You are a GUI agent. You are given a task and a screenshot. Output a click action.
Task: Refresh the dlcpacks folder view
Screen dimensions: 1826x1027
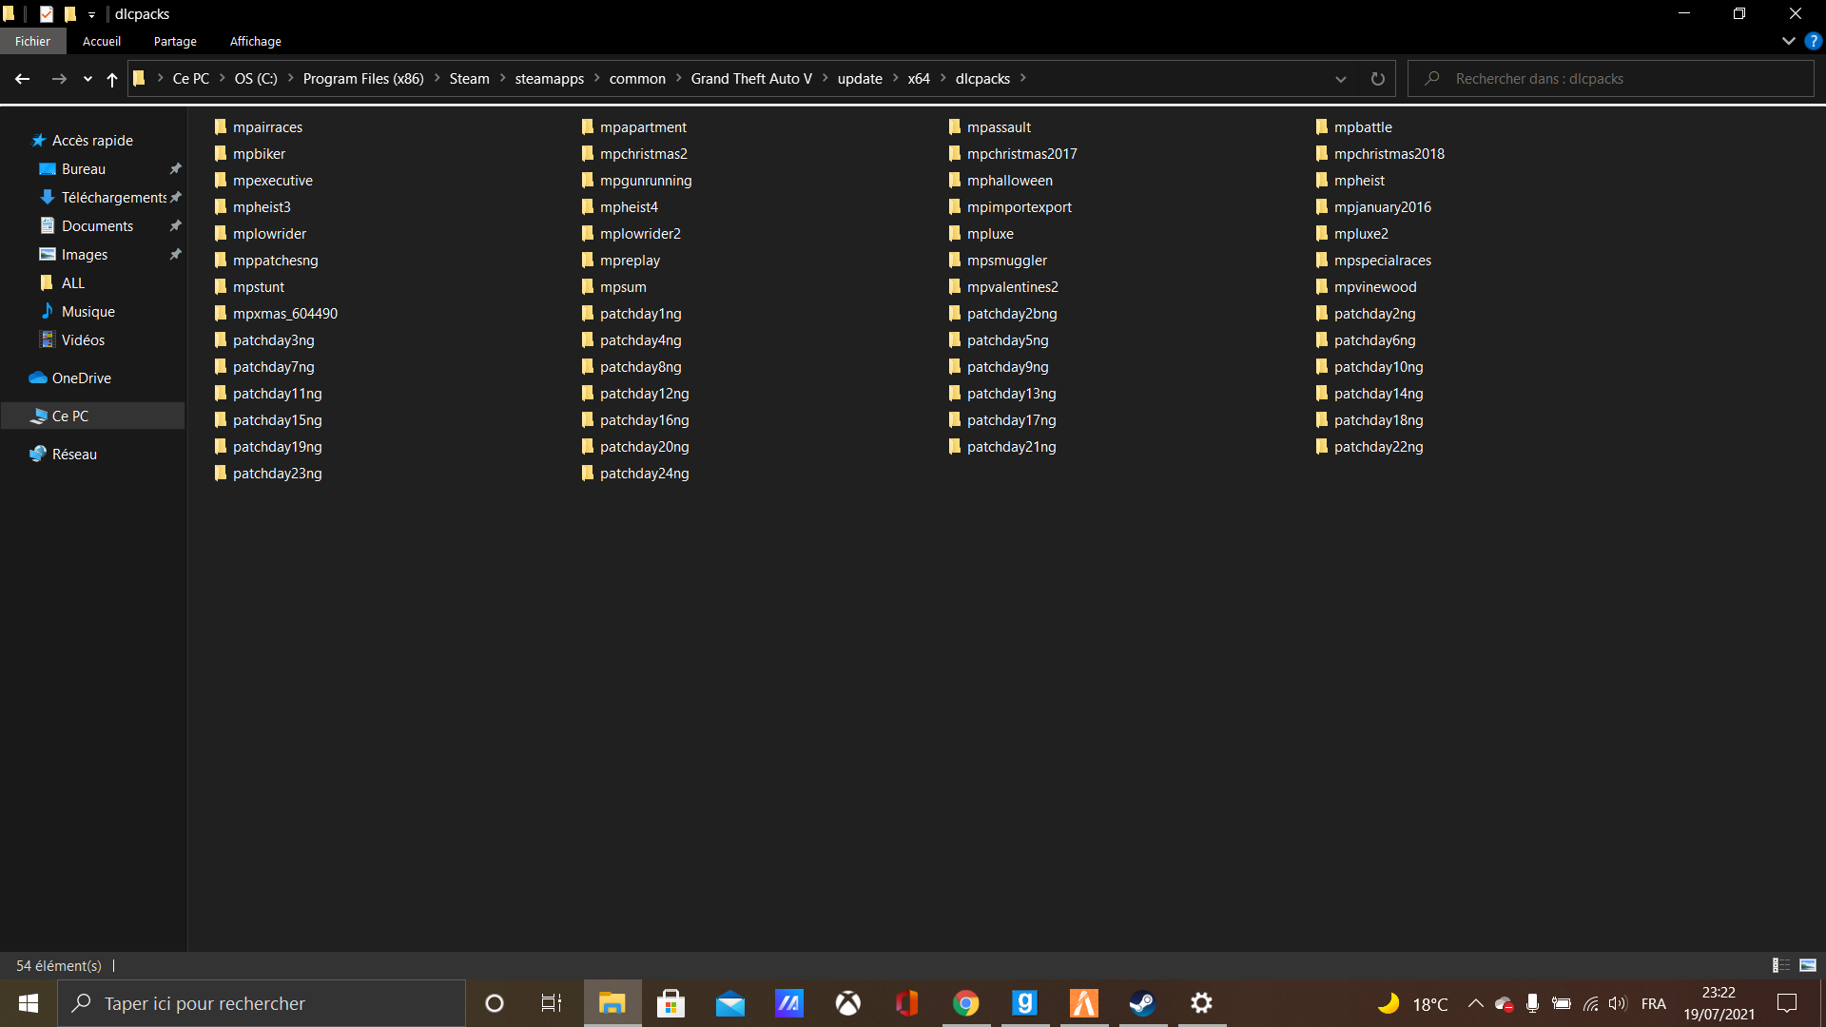tap(1377, 79)
